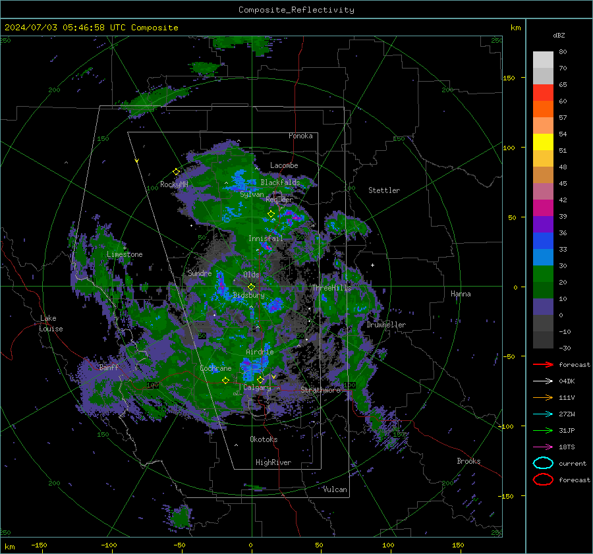Click the magenta 18TS arrow icon

(543, 447)
